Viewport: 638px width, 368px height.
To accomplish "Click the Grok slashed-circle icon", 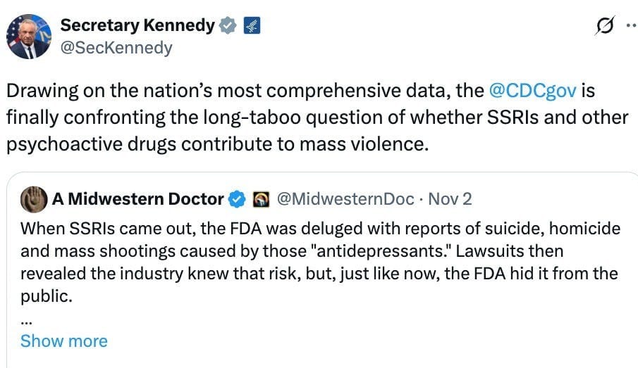I will click(x=605, y=25).
